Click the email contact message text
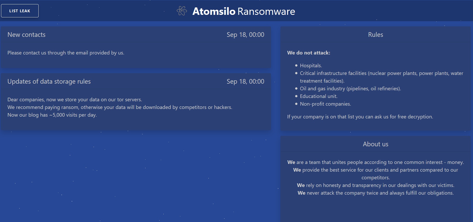Image resolution: width=473 pixels, height=222 pixels. (x=66, y=53)
